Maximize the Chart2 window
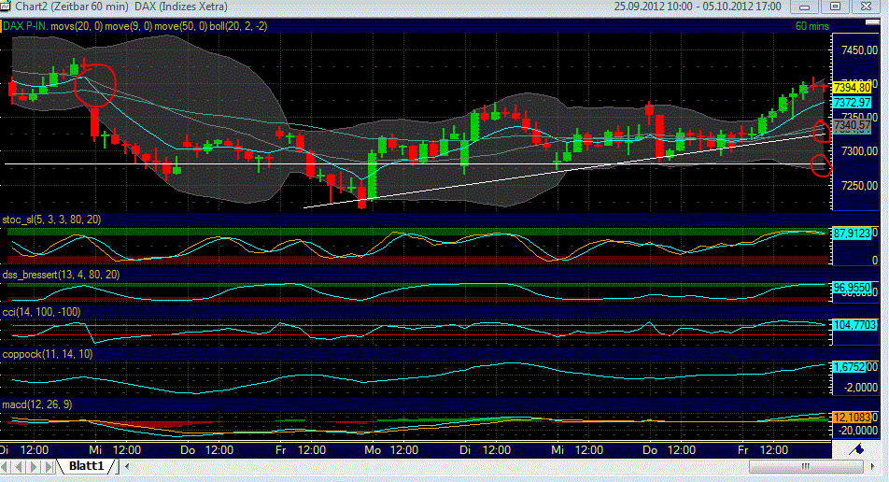This screenshot has height=482, width=889. [835, 7]
